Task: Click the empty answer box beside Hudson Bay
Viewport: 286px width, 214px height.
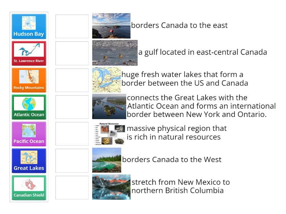Action: (71, 26)
